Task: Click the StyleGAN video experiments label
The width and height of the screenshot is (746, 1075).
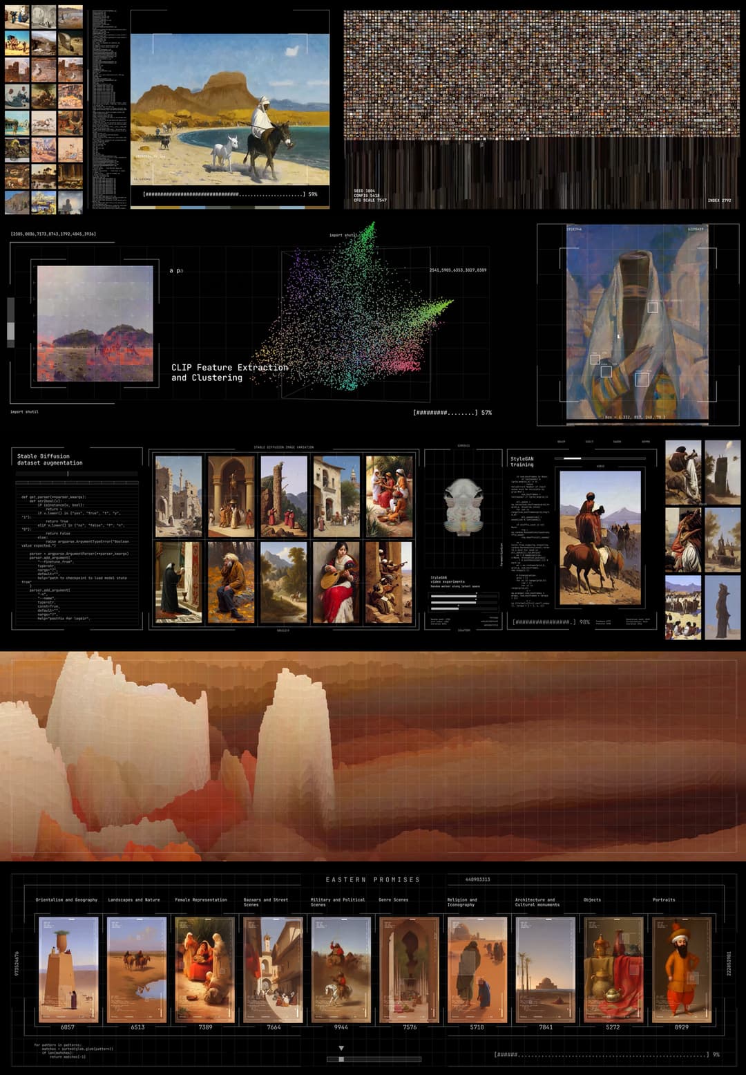Action: (x=448, y=579)
